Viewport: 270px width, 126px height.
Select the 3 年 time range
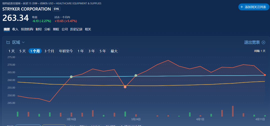coord(91,51)
